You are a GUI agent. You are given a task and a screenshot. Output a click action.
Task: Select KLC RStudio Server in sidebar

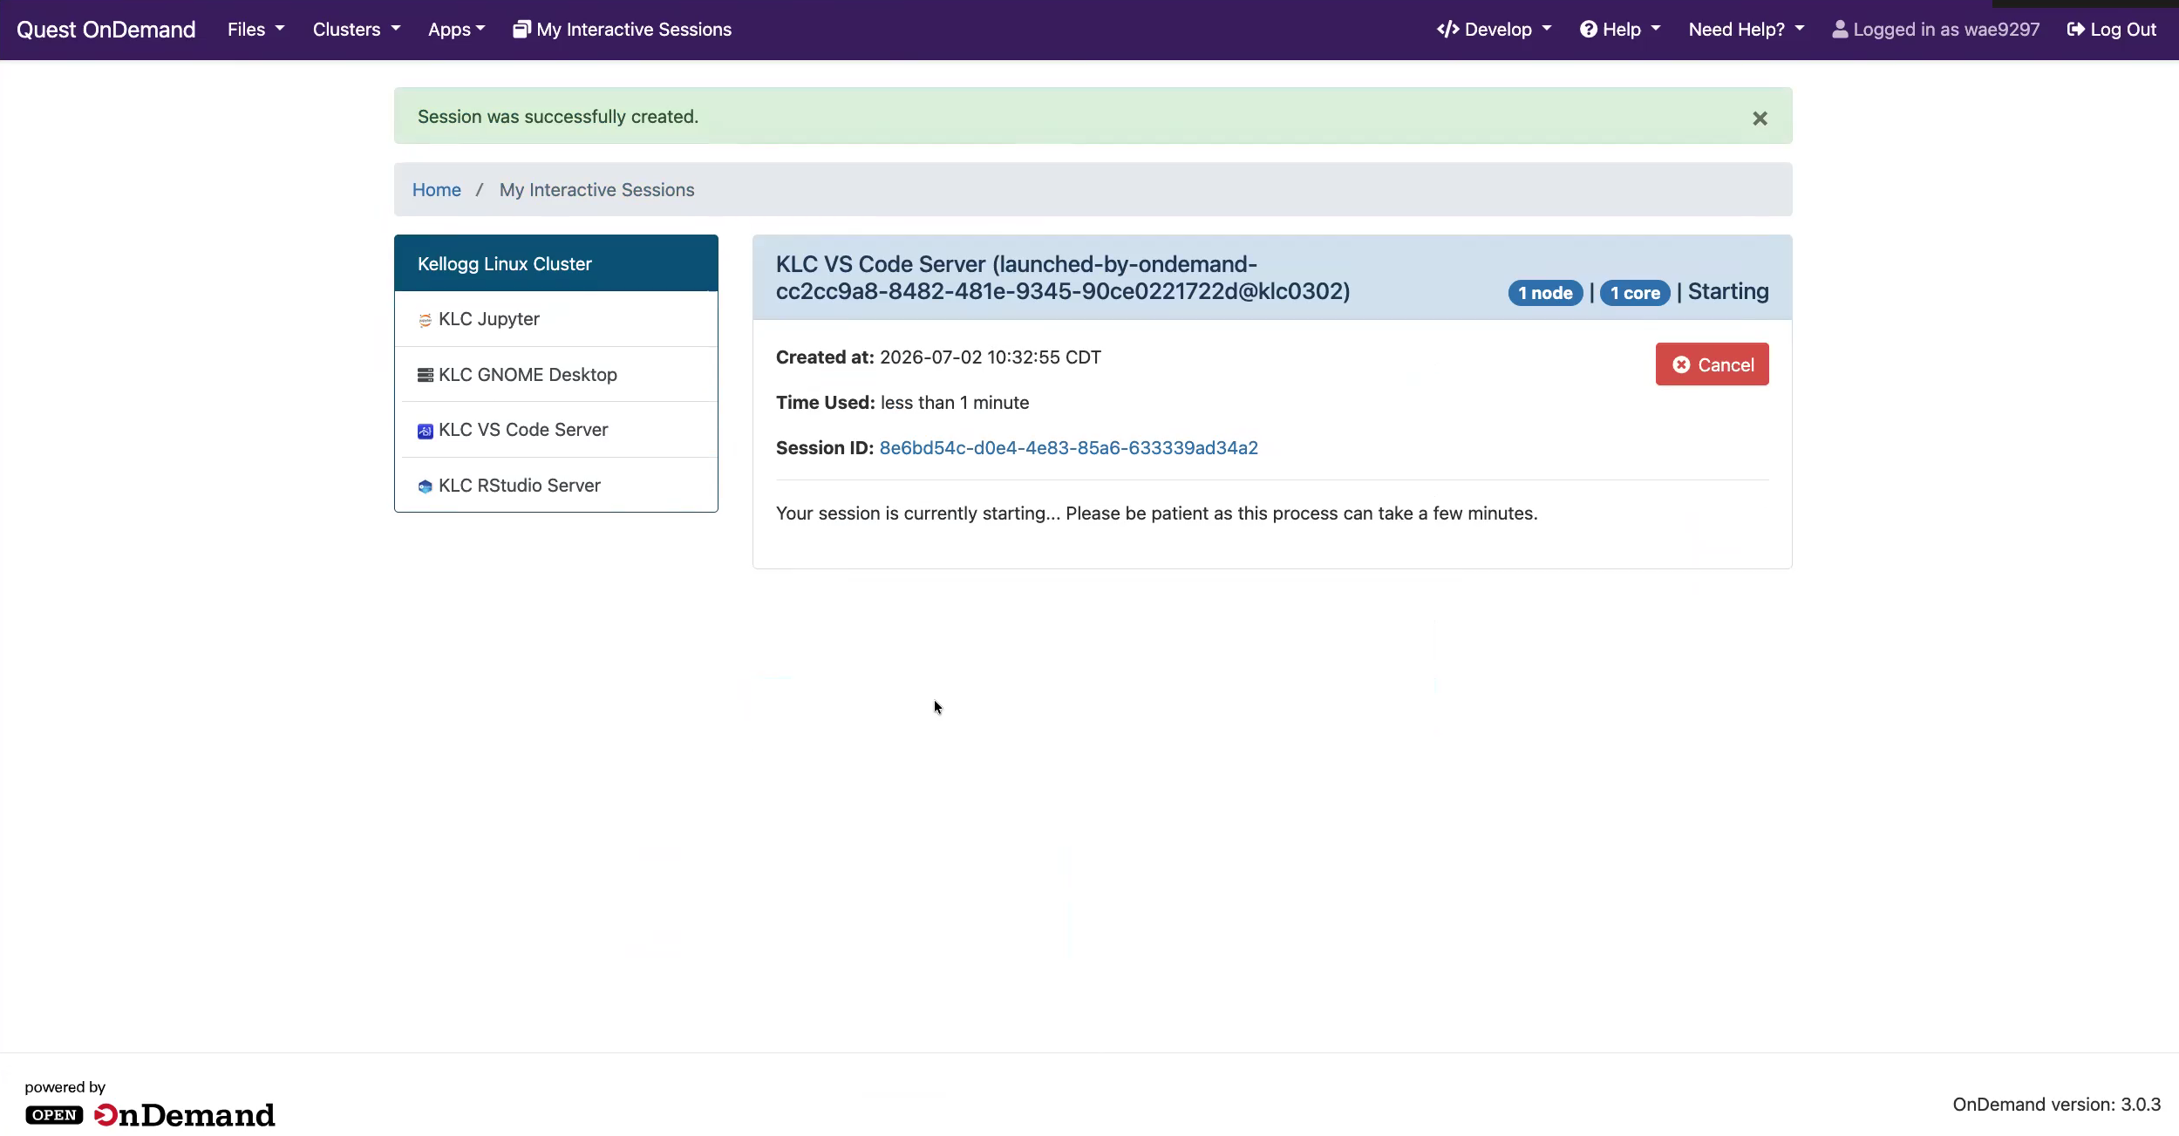point(556,486)
